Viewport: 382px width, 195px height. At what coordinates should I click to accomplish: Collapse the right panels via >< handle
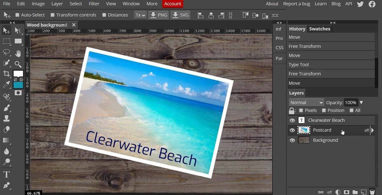pyautogui.click(x=333, y=23)
